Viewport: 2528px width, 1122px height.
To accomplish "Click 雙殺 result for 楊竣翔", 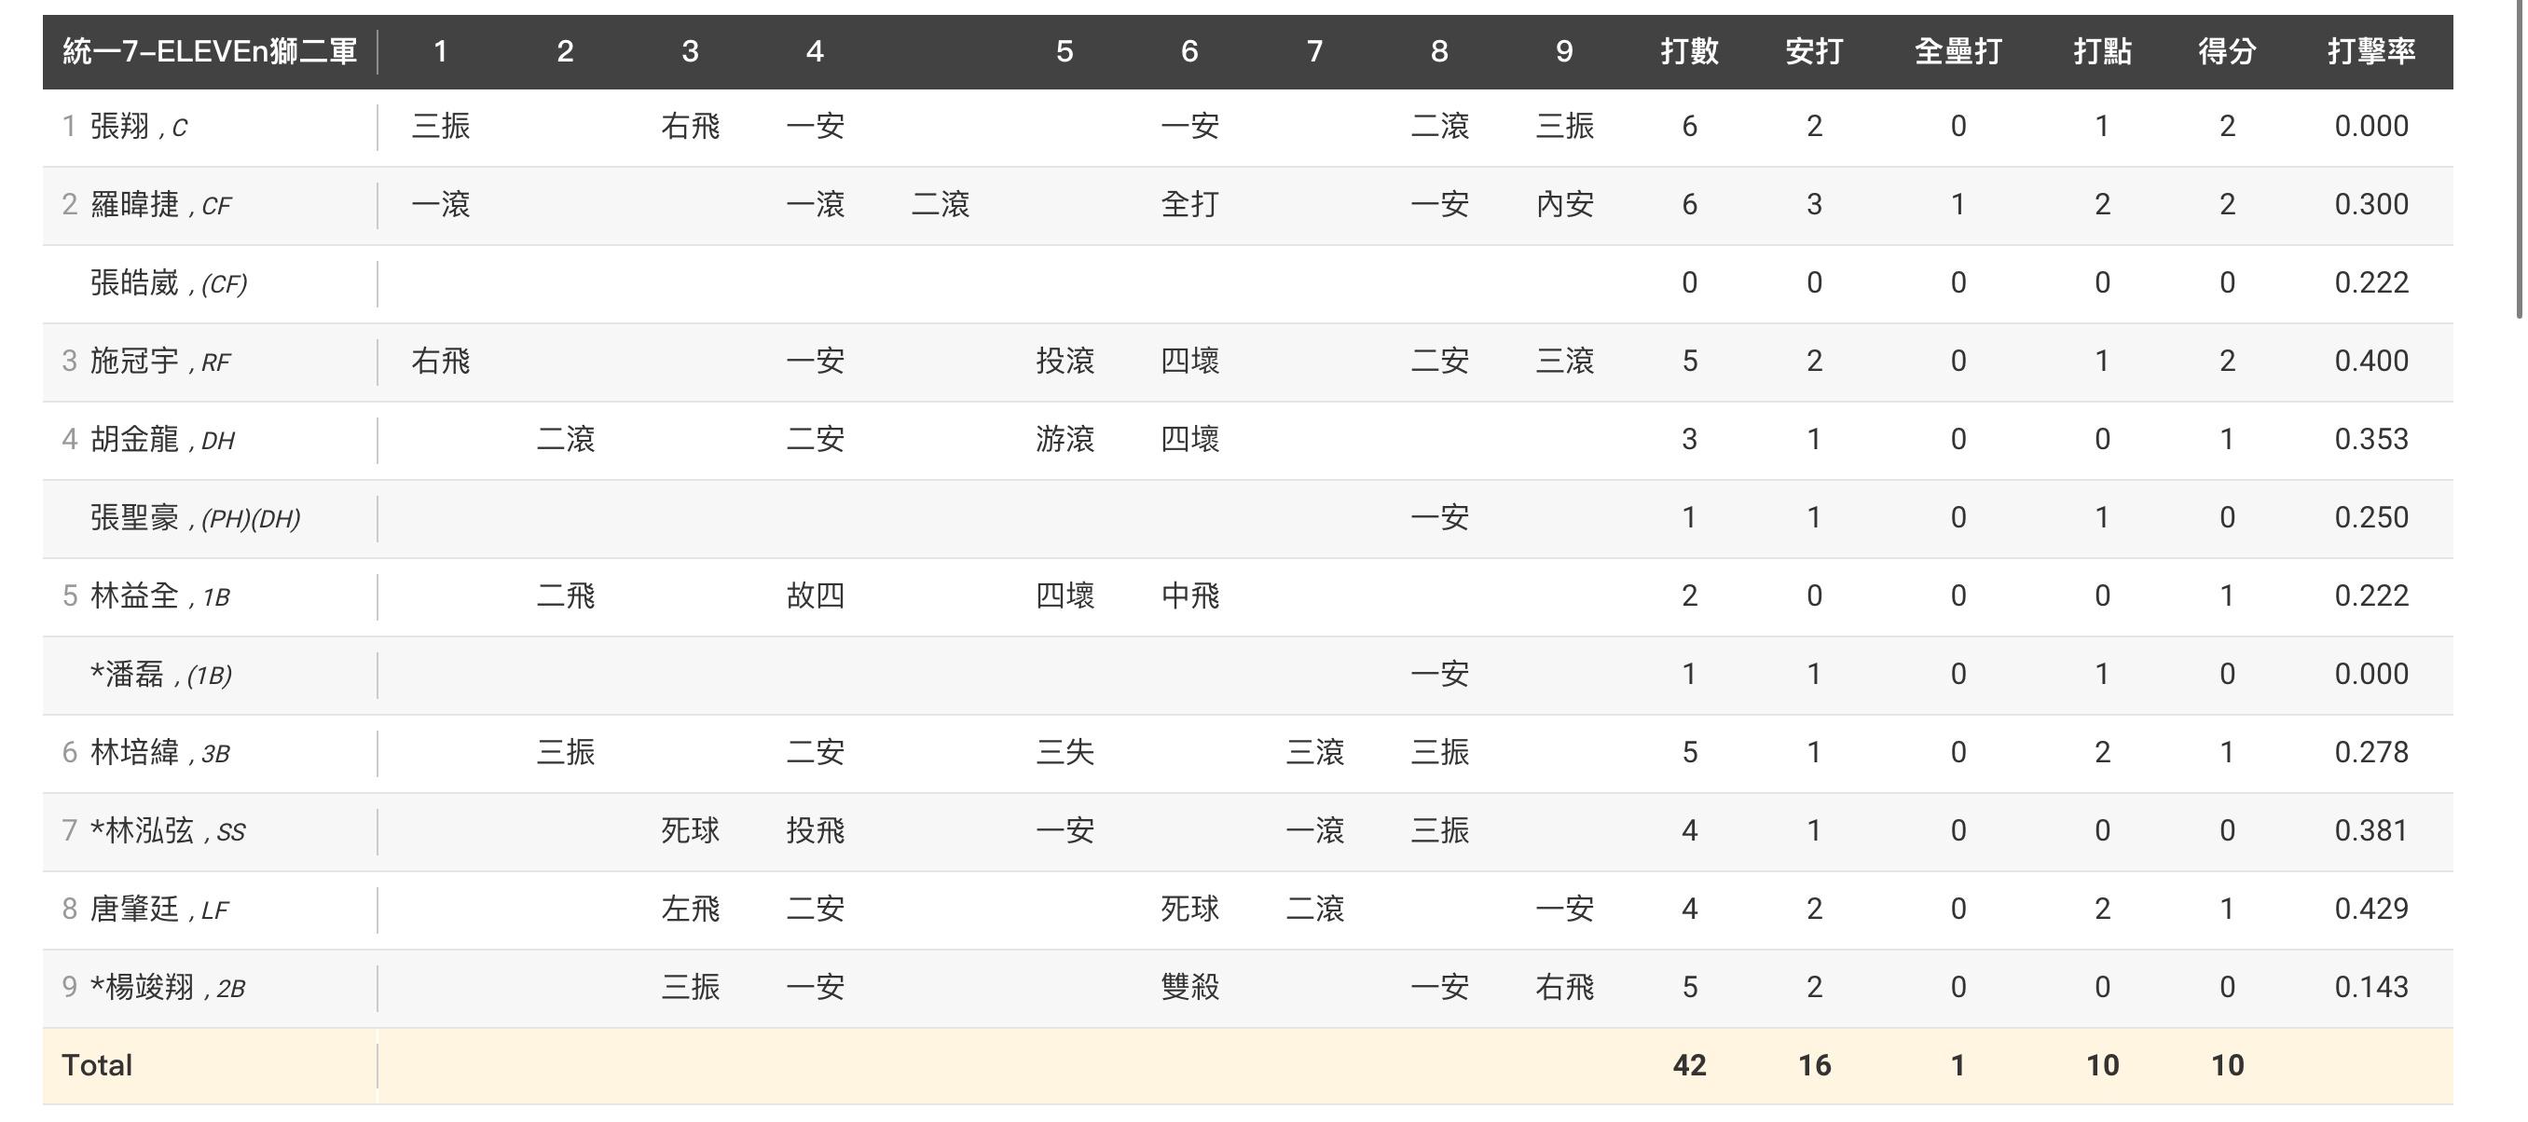I will coord(1189,987).
